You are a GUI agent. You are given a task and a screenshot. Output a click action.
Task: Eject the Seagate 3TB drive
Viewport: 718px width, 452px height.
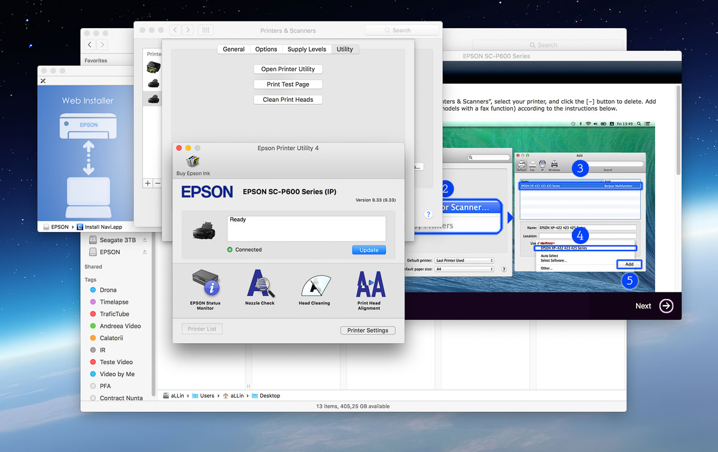[144, 240]
